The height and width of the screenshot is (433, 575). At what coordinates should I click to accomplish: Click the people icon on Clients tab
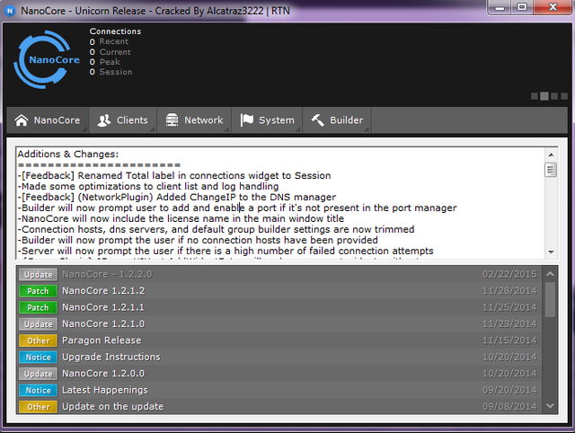click(104, 119)
